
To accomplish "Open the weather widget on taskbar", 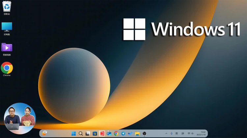I will tap(44, 133).
